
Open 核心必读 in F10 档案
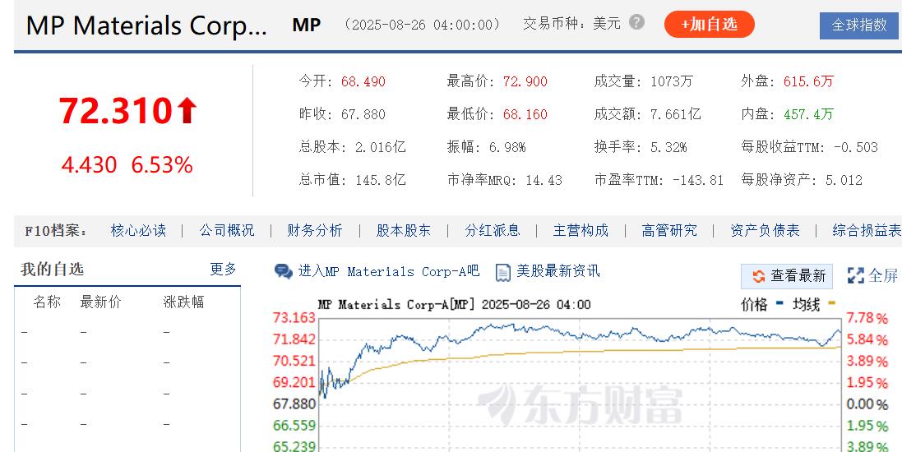[x=138, y=231]
